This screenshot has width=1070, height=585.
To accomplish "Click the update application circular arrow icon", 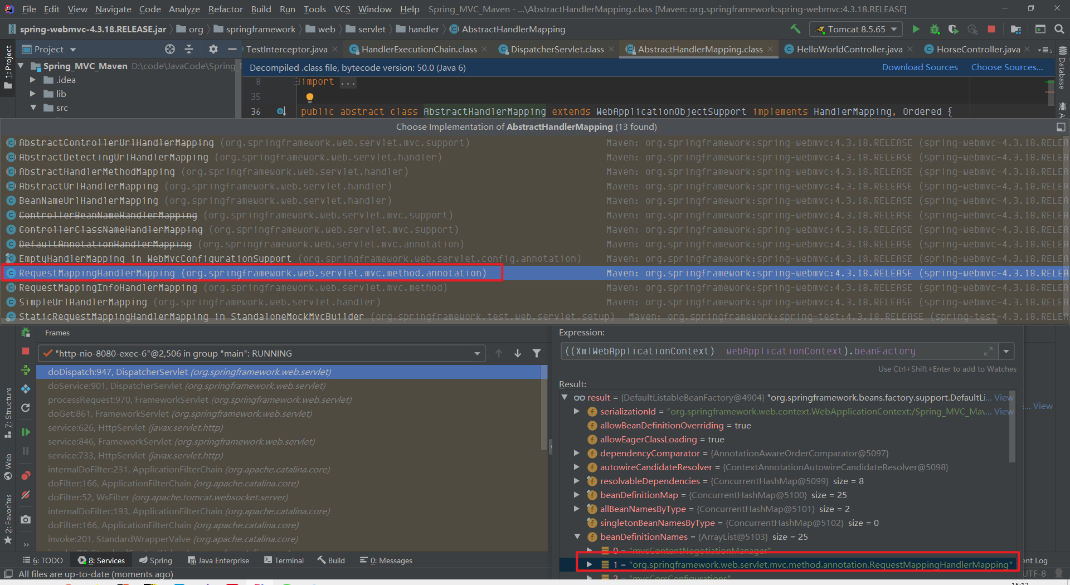I will (26, 408).
